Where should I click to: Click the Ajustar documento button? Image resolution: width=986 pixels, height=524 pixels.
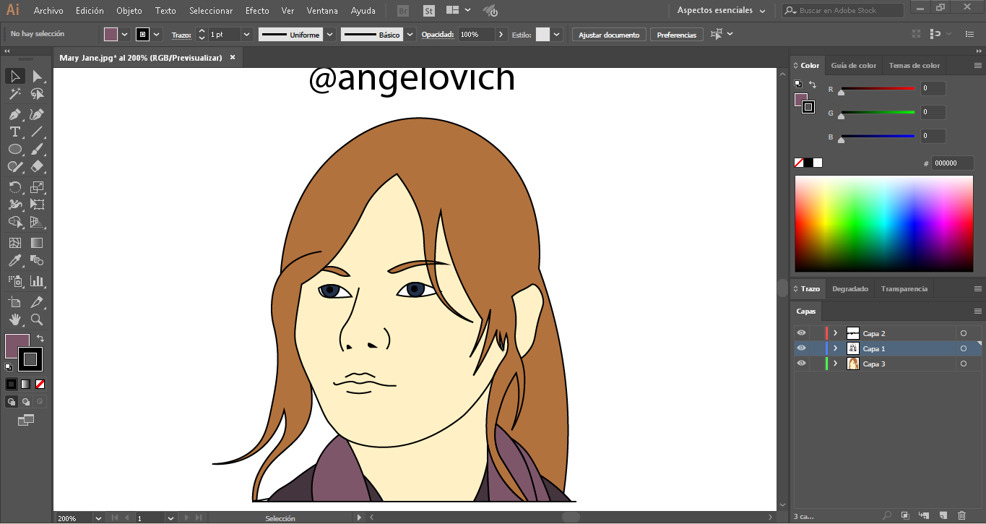pyautogui.click(x=609, y=35)
